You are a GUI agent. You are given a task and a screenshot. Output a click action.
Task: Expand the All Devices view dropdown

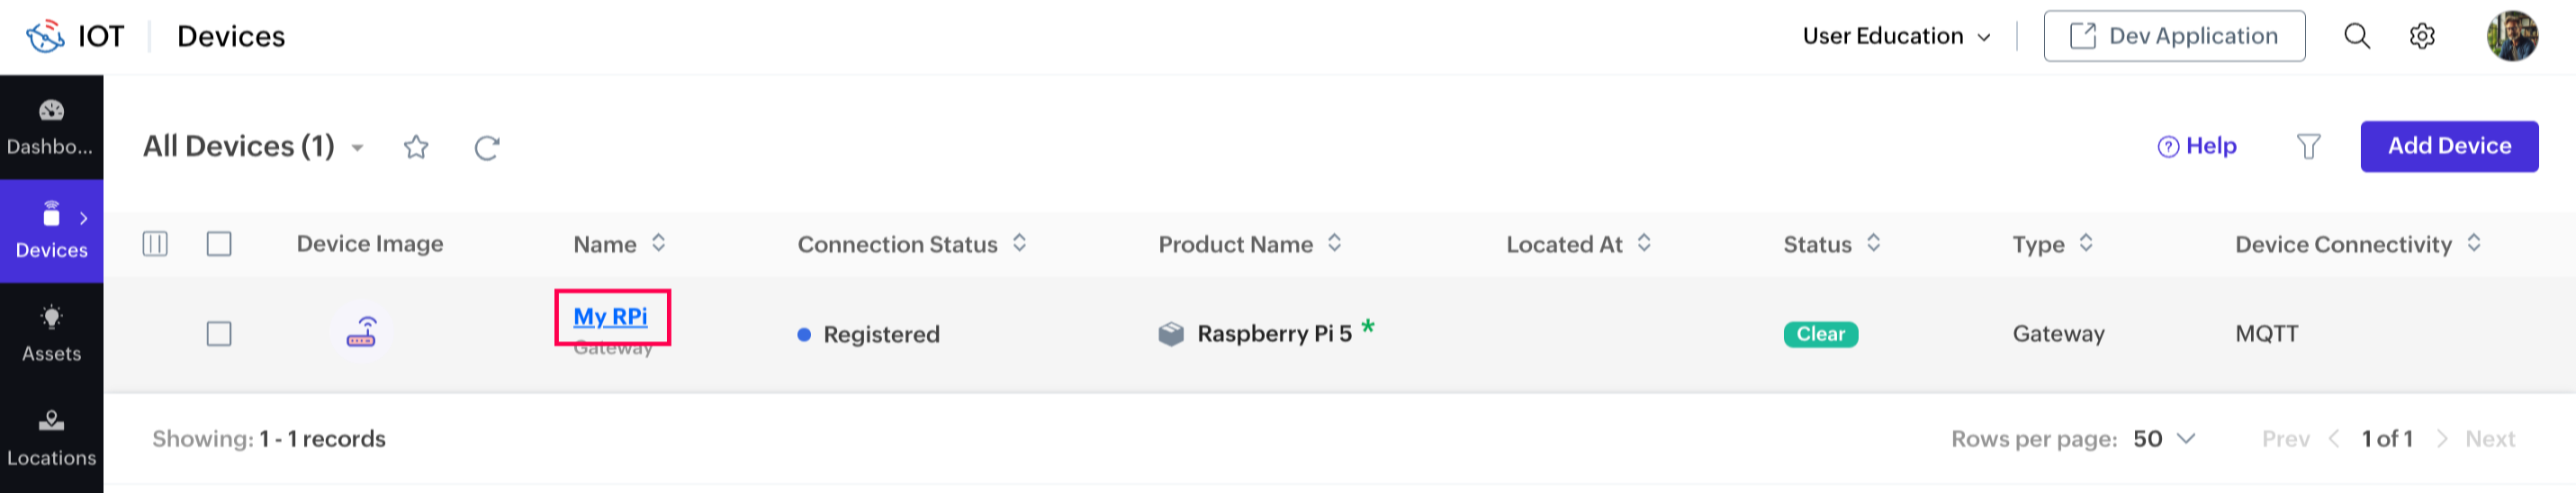pos(357,148)
